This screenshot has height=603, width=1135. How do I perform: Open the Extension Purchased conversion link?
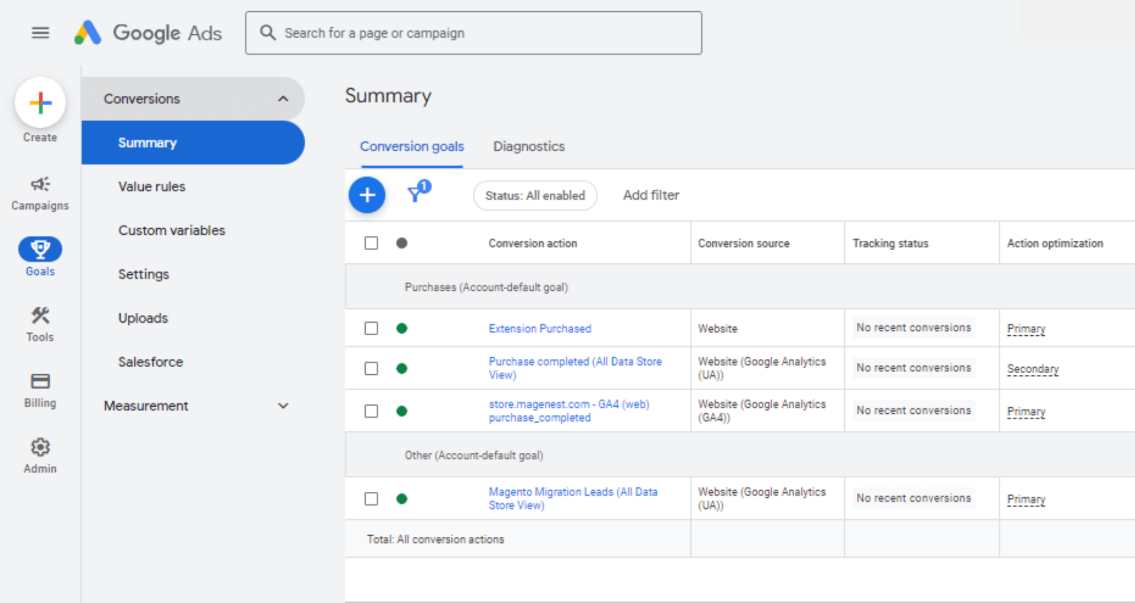[540, 329]
